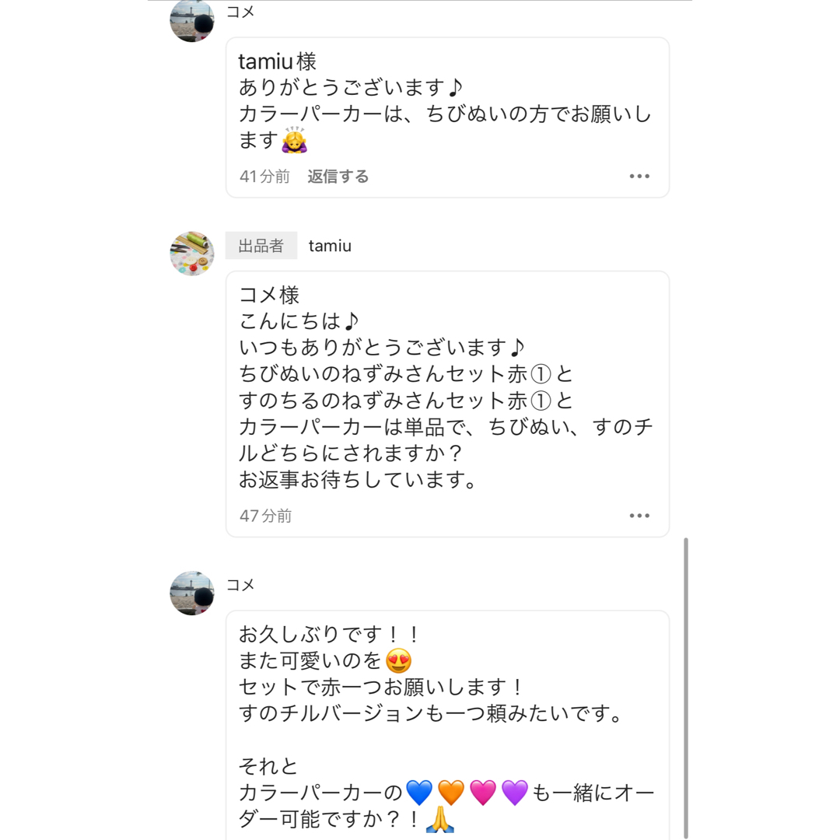Click the orange heart emoji
Image resolution: width=840 pixels, height=840 pixels.
451,793
